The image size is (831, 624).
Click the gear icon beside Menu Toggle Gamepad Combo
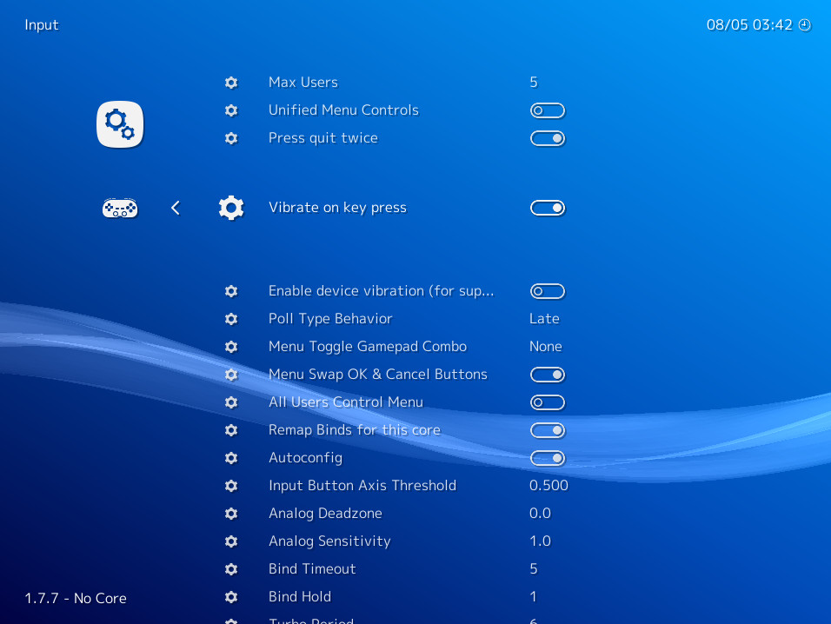coord(231,347)
